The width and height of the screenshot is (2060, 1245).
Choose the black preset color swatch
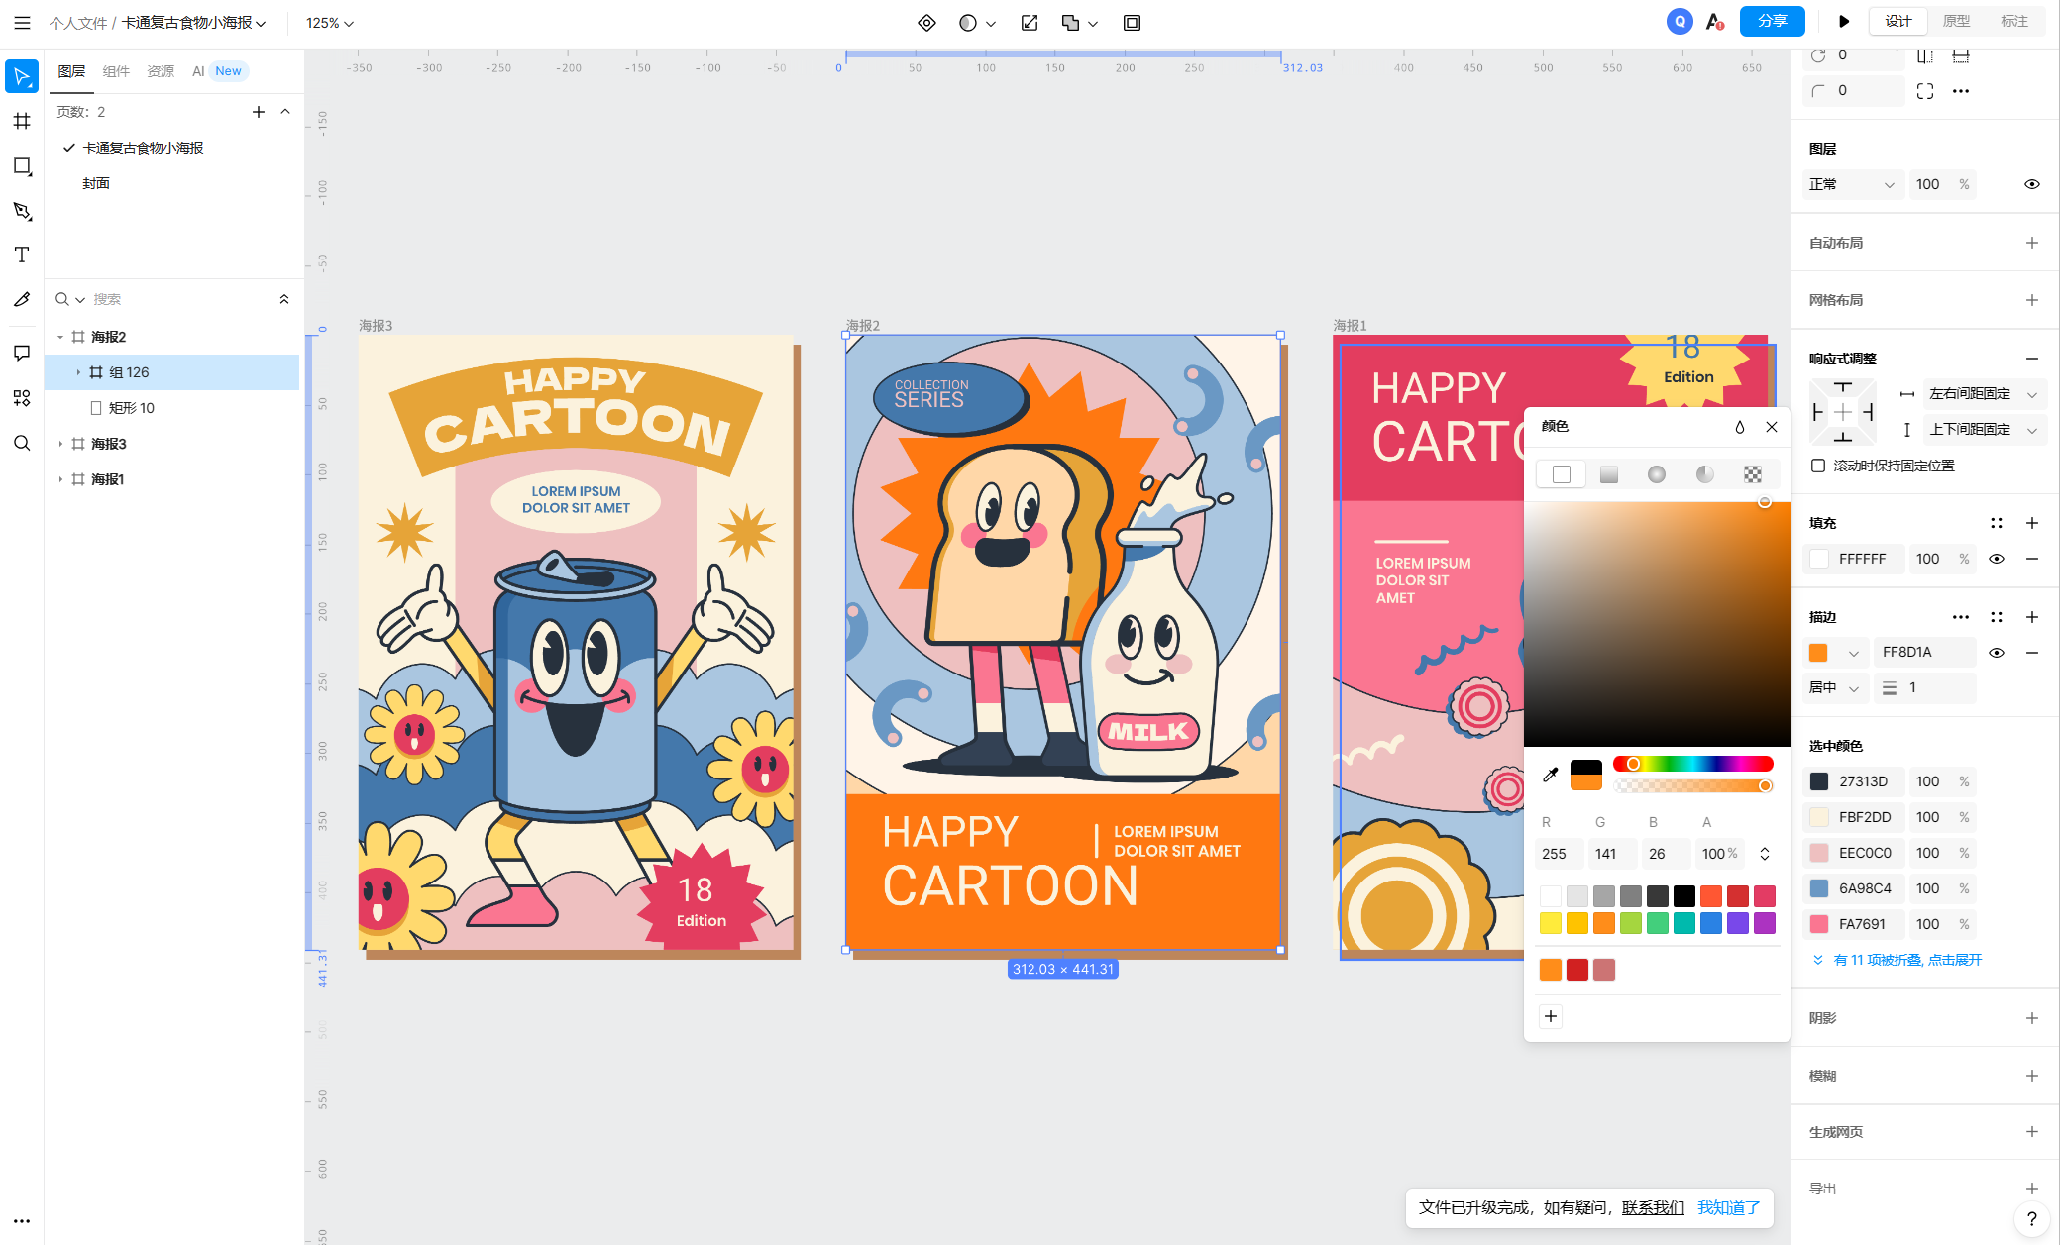[1684, 896]
